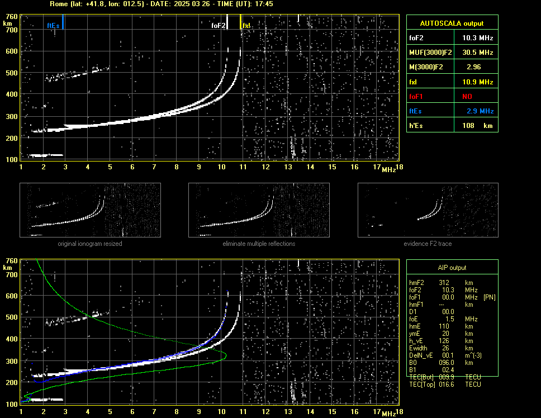The height and width of the screenshot is (418, 541).
Task: Click the h'Es label
Action: (415, 126)
